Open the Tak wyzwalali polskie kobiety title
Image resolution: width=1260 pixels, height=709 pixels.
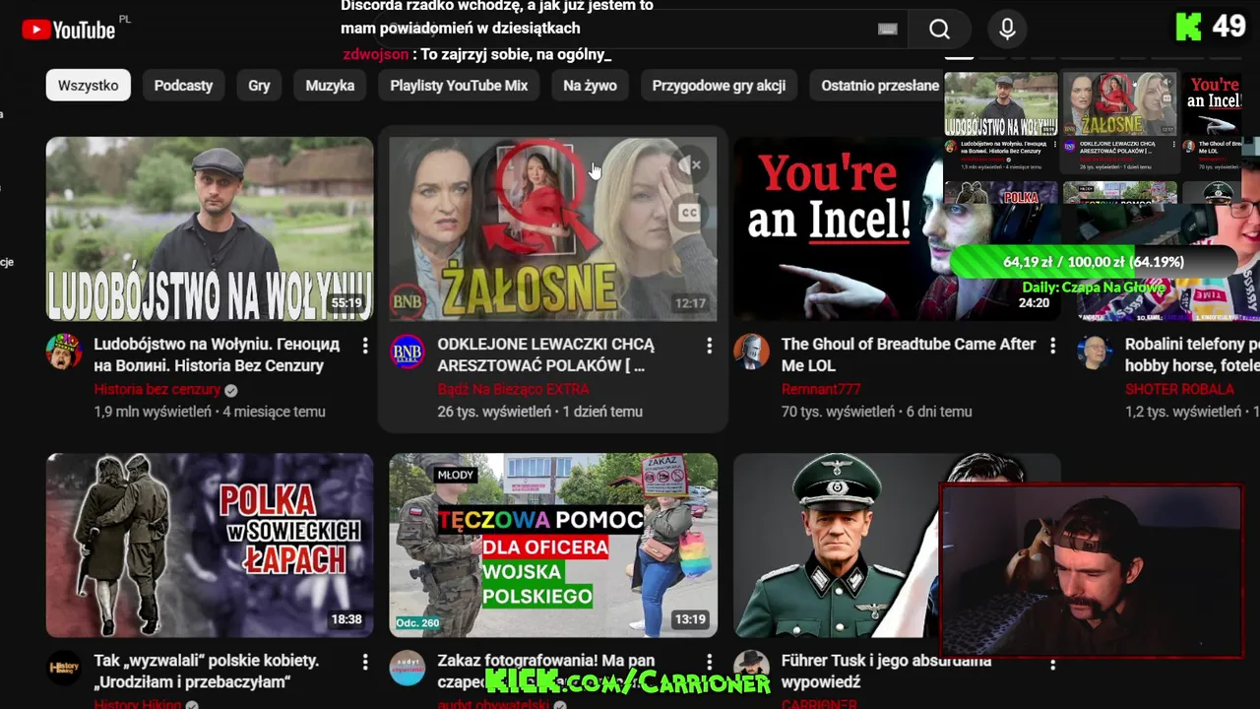(x=207, y=671)
